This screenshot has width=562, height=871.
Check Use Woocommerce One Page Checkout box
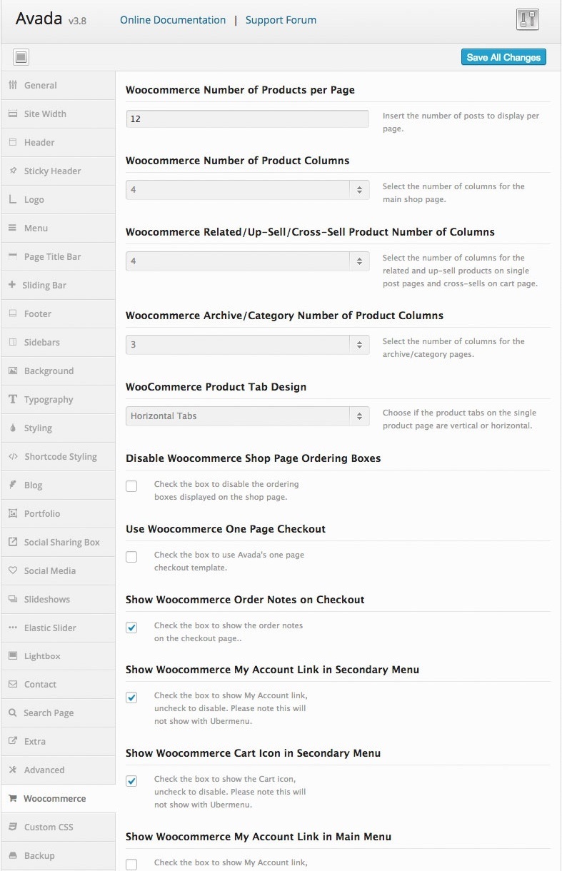[x=131, y=557]
